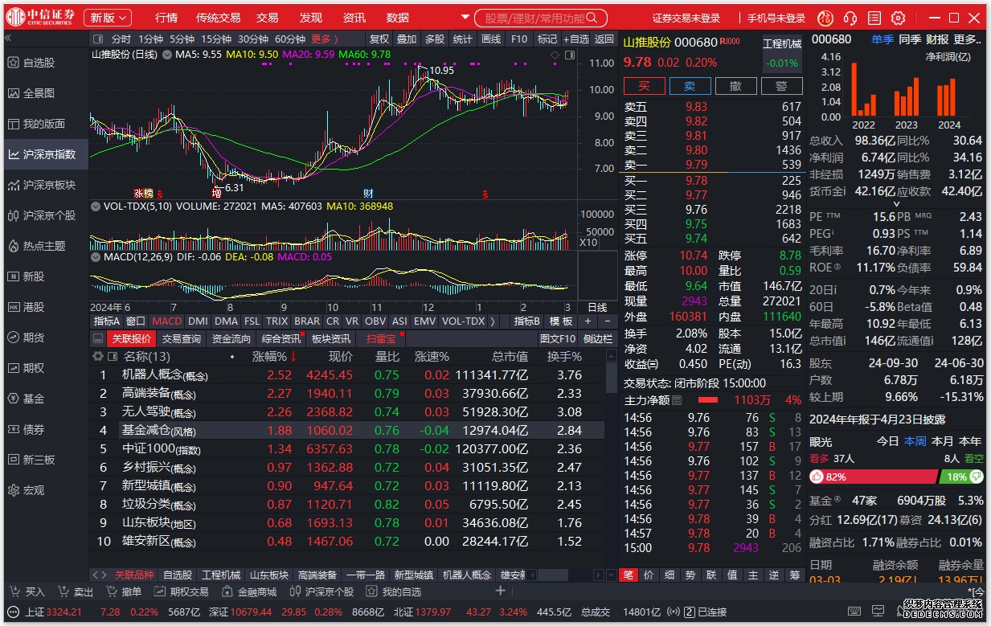Select 沪深京个股 in the sidebar

(x=44, y=215)
